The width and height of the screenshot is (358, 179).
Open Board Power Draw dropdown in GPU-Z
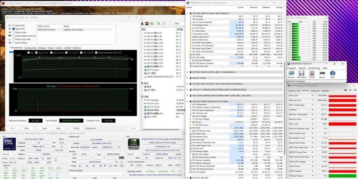click(312, 143)
